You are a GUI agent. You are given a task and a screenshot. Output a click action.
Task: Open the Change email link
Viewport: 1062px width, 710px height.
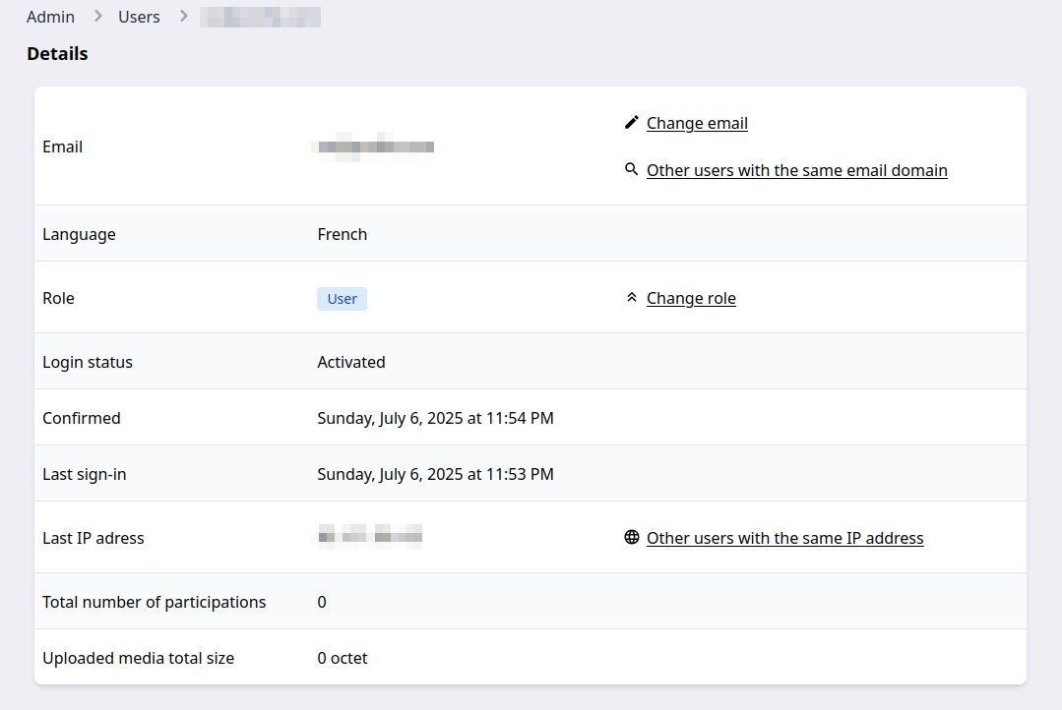coord(697,123)
